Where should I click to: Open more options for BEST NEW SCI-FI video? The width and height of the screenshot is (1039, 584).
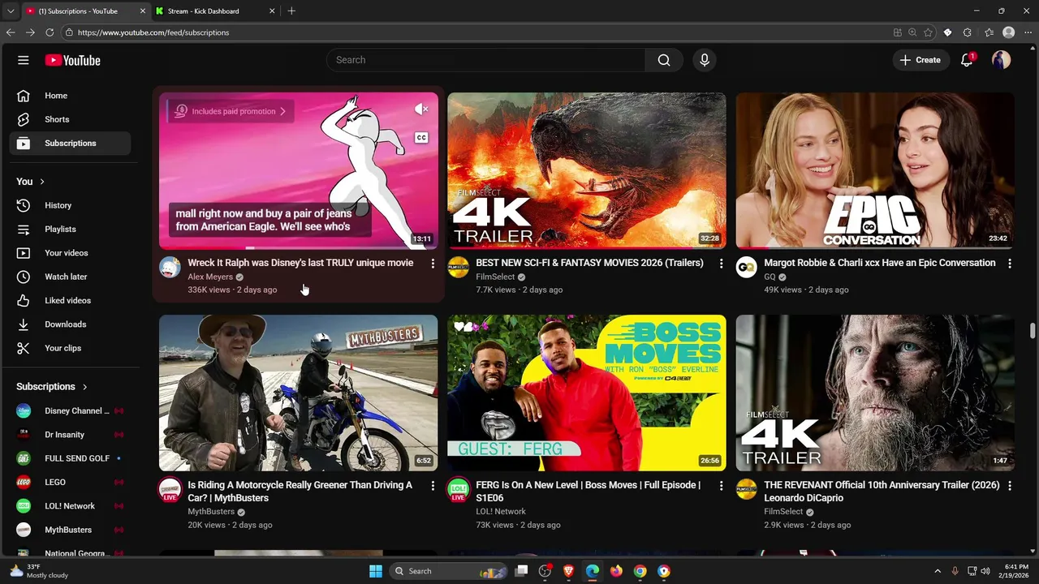coord(721,264)
